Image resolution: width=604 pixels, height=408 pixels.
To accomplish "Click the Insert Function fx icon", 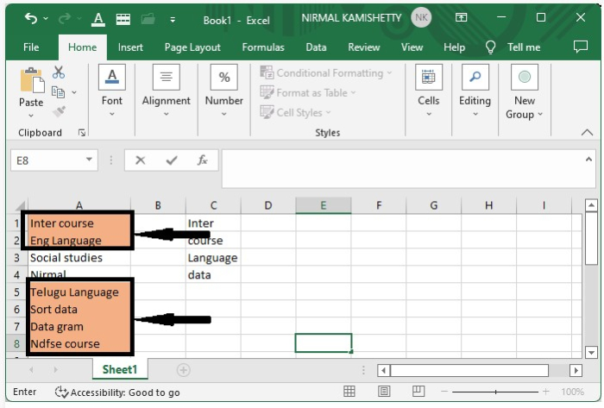I will tap(202, 160).
